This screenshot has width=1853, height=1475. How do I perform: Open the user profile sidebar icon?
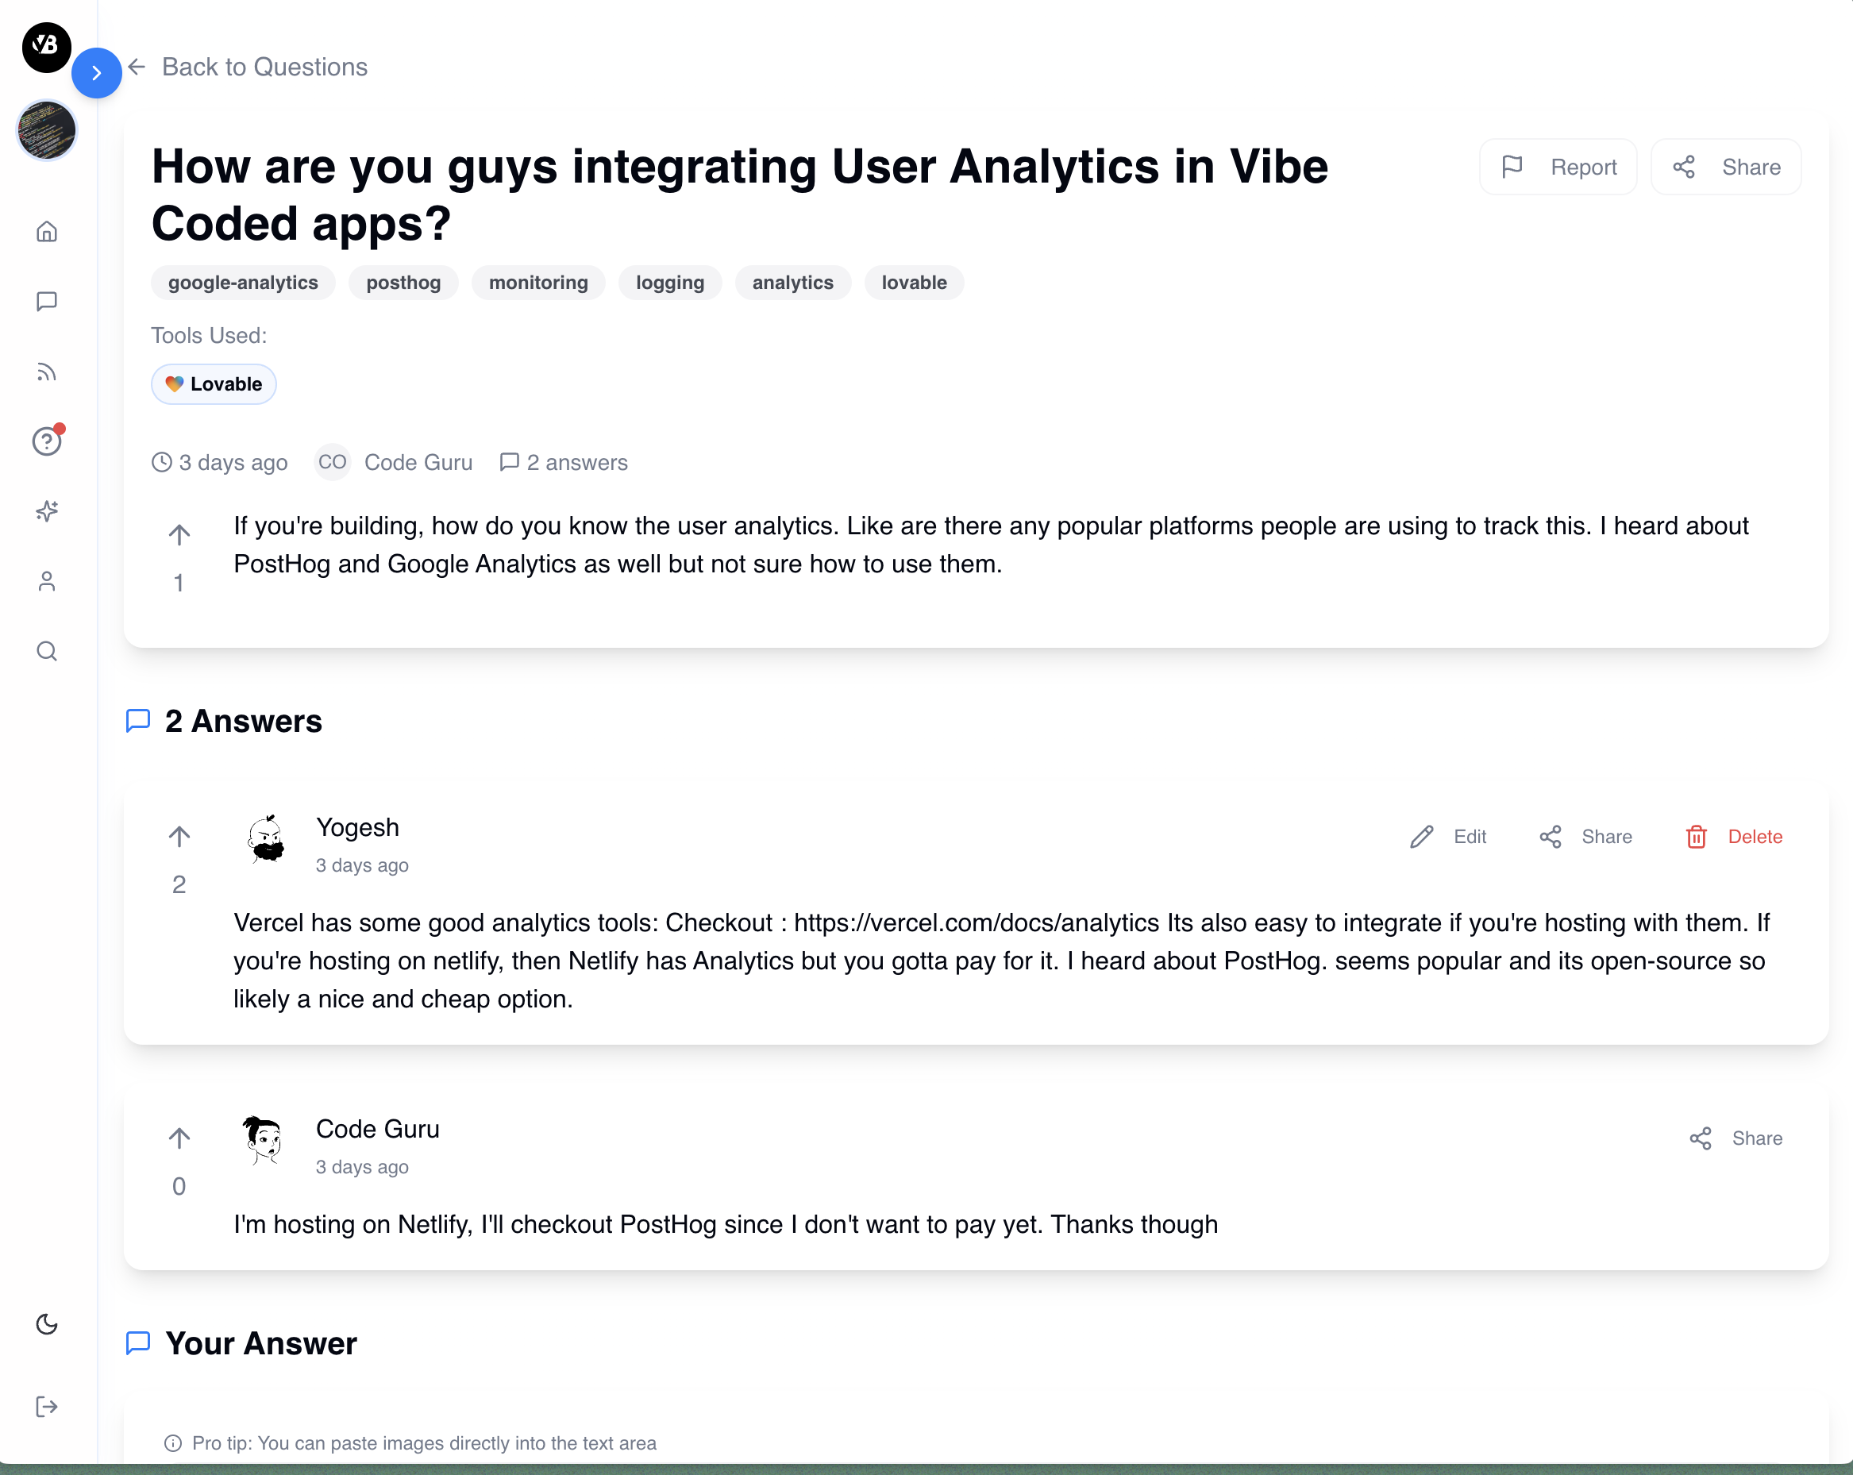click(48, 582)
